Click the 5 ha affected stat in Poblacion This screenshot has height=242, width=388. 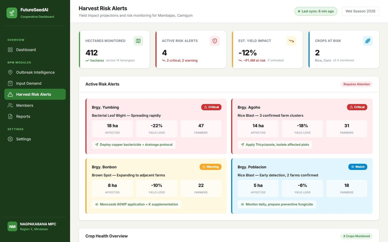pyautogui.click(x=258, y=188)
